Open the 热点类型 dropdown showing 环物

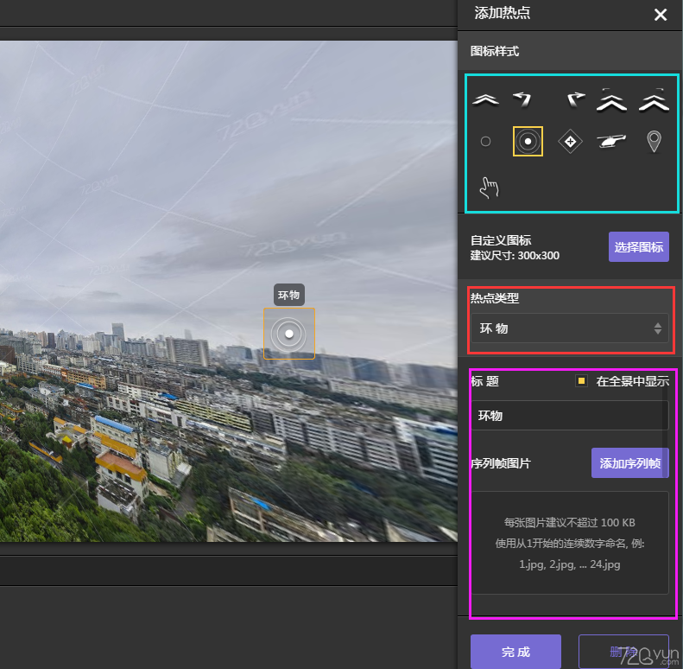click(570, 328)
